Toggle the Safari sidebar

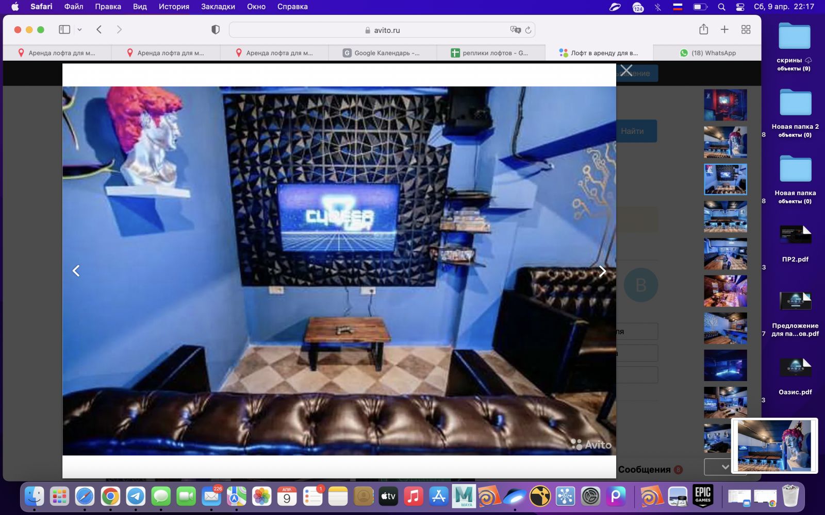[x=64, y=30]
